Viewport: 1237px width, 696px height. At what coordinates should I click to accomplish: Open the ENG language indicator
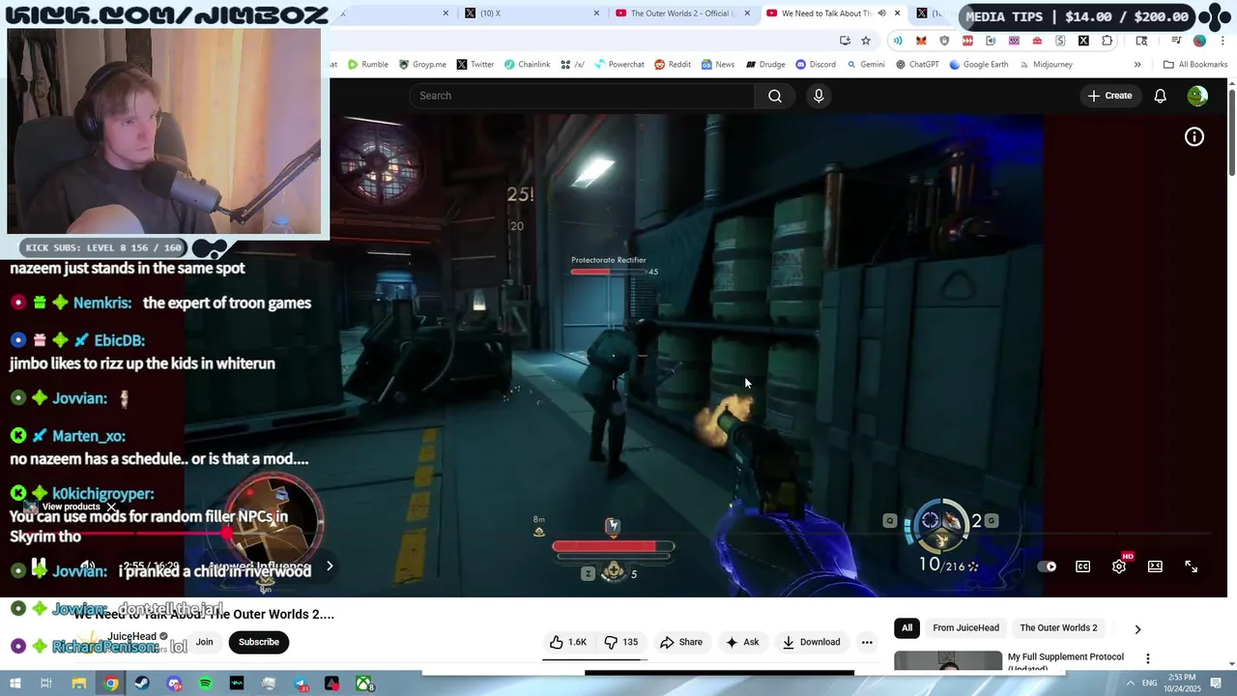pyautogui.click(x=1149, y=683)
